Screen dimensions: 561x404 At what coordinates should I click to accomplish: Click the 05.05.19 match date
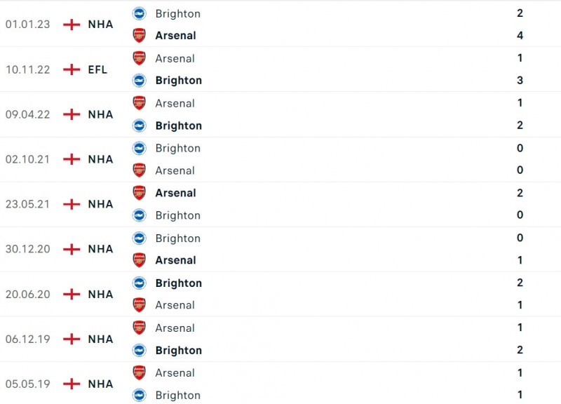pos(28,384)
